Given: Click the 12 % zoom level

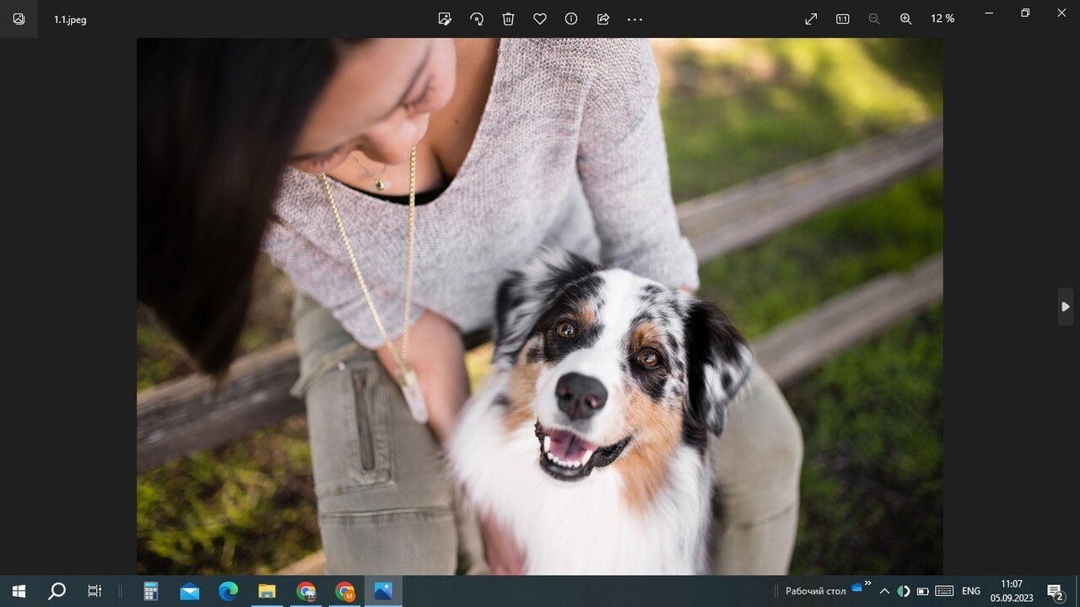Looking at the screenshot, I should tap(942, 19).
